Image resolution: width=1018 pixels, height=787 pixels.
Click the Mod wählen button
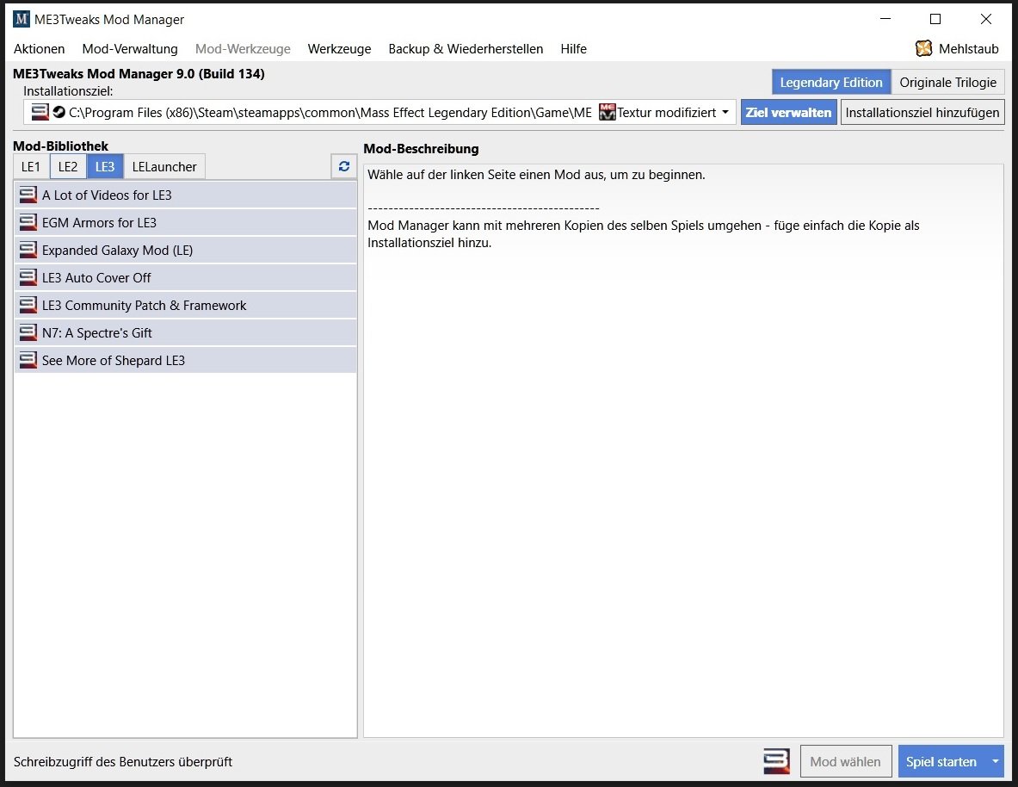(845, 761)
